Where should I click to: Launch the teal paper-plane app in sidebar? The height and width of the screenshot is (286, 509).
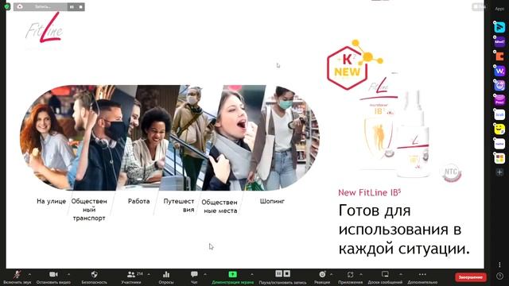click(x=499, y=27)
